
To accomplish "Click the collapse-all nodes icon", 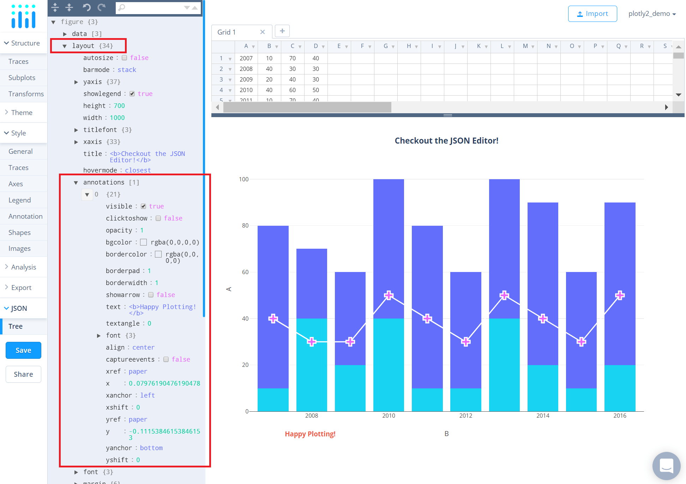I will click(70, 7).
